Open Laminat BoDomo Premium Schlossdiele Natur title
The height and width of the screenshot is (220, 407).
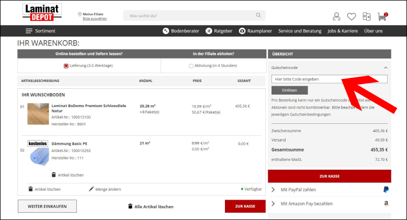click(x=89, y=108)
